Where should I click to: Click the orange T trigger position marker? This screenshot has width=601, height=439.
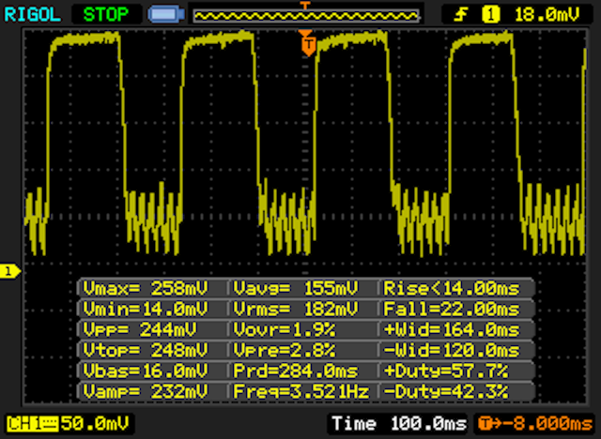(308, 44)
